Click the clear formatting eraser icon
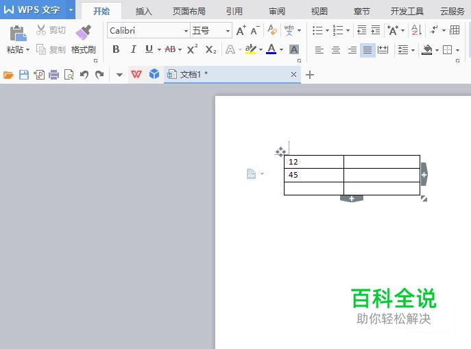 click(272, 31)
